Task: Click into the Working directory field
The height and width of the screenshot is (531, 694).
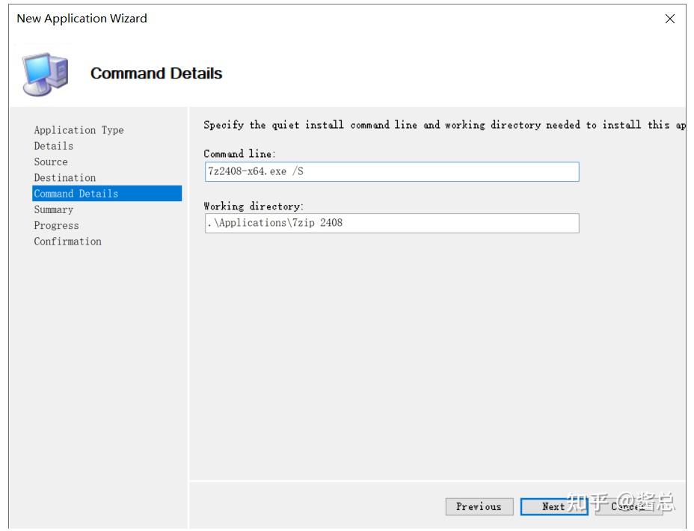Action: click(x=392, y=223)
